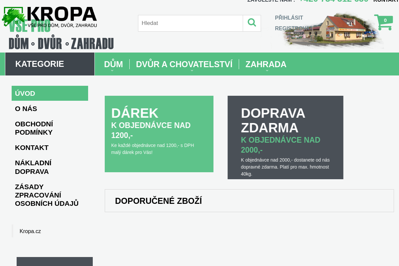
Task: Expand the DŮM navigation dropdown
Action: click(113, 64)
